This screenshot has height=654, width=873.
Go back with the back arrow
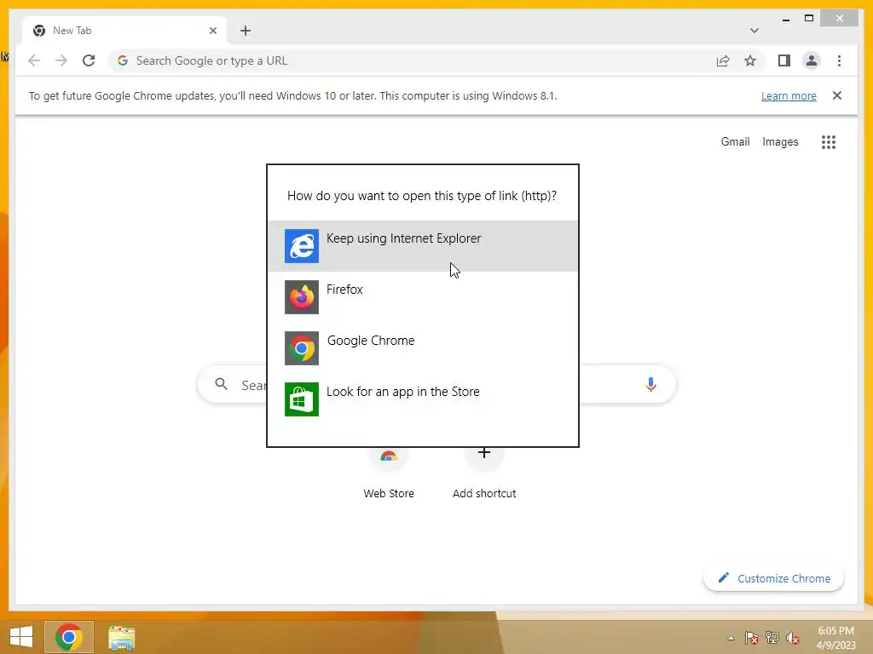coord(34,60)
